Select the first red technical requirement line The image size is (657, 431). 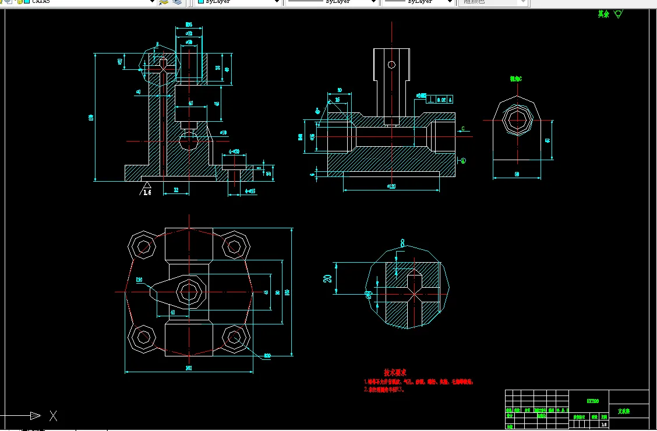[x=419, y=381]
